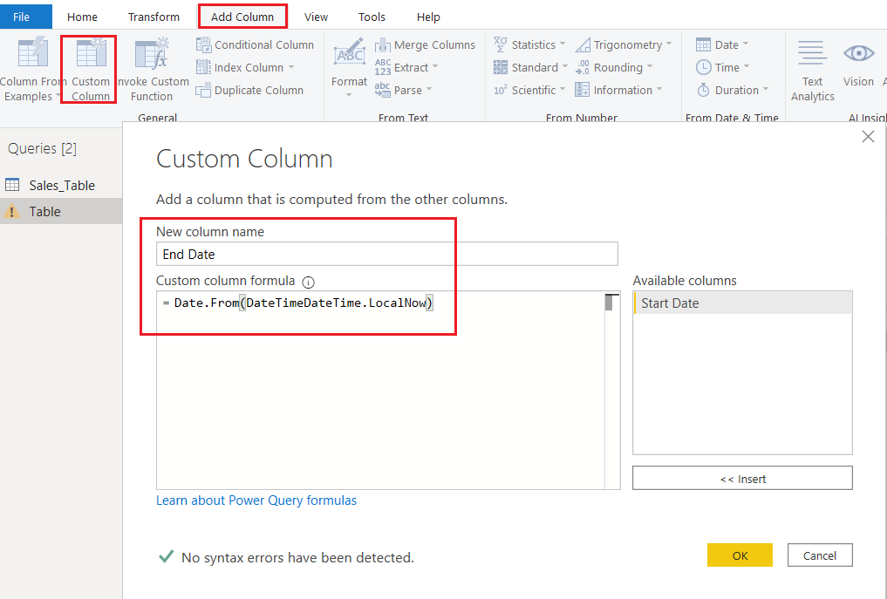Expand the Rounding dropdown

pyautogui.click(x=617, y=67)
